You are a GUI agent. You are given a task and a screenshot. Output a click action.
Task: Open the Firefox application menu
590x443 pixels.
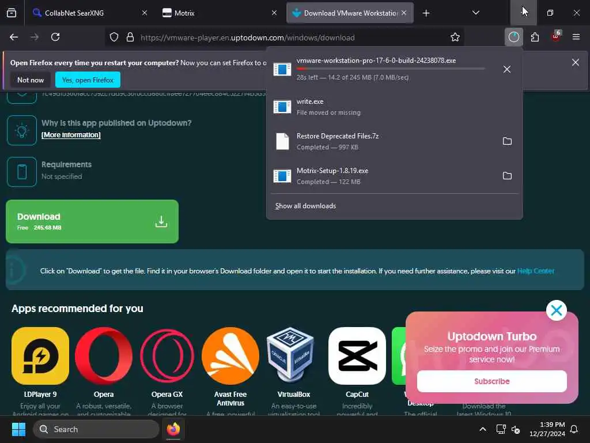(576, 37)
